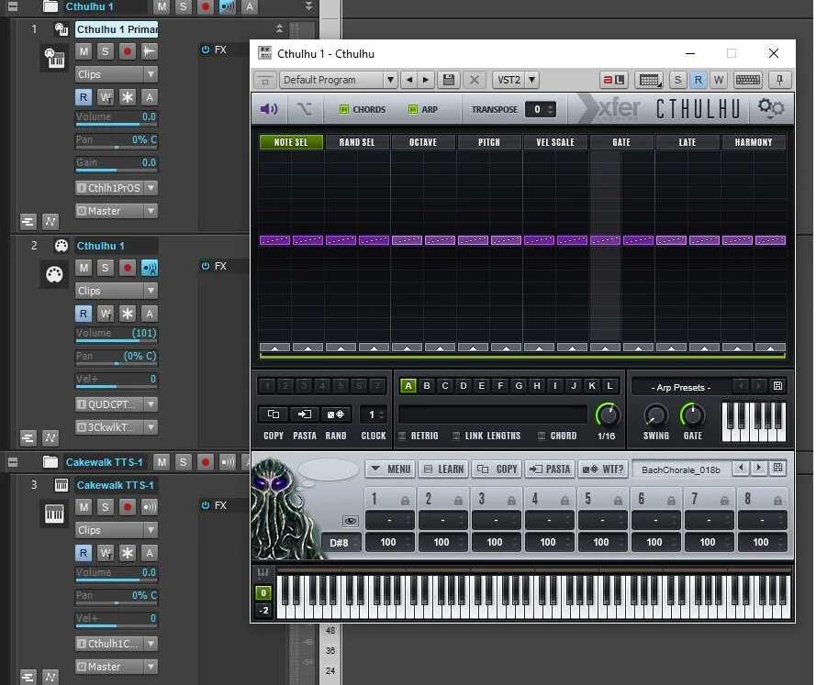Screen dimensions: 816x685
Task: Open Cthulhu settings gears icon
Action: click(771, 107)
